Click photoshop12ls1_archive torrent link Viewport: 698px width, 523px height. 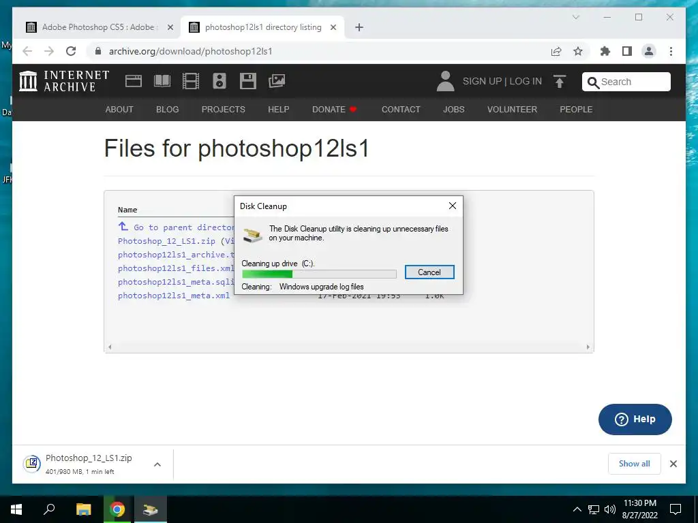[176, 255]
